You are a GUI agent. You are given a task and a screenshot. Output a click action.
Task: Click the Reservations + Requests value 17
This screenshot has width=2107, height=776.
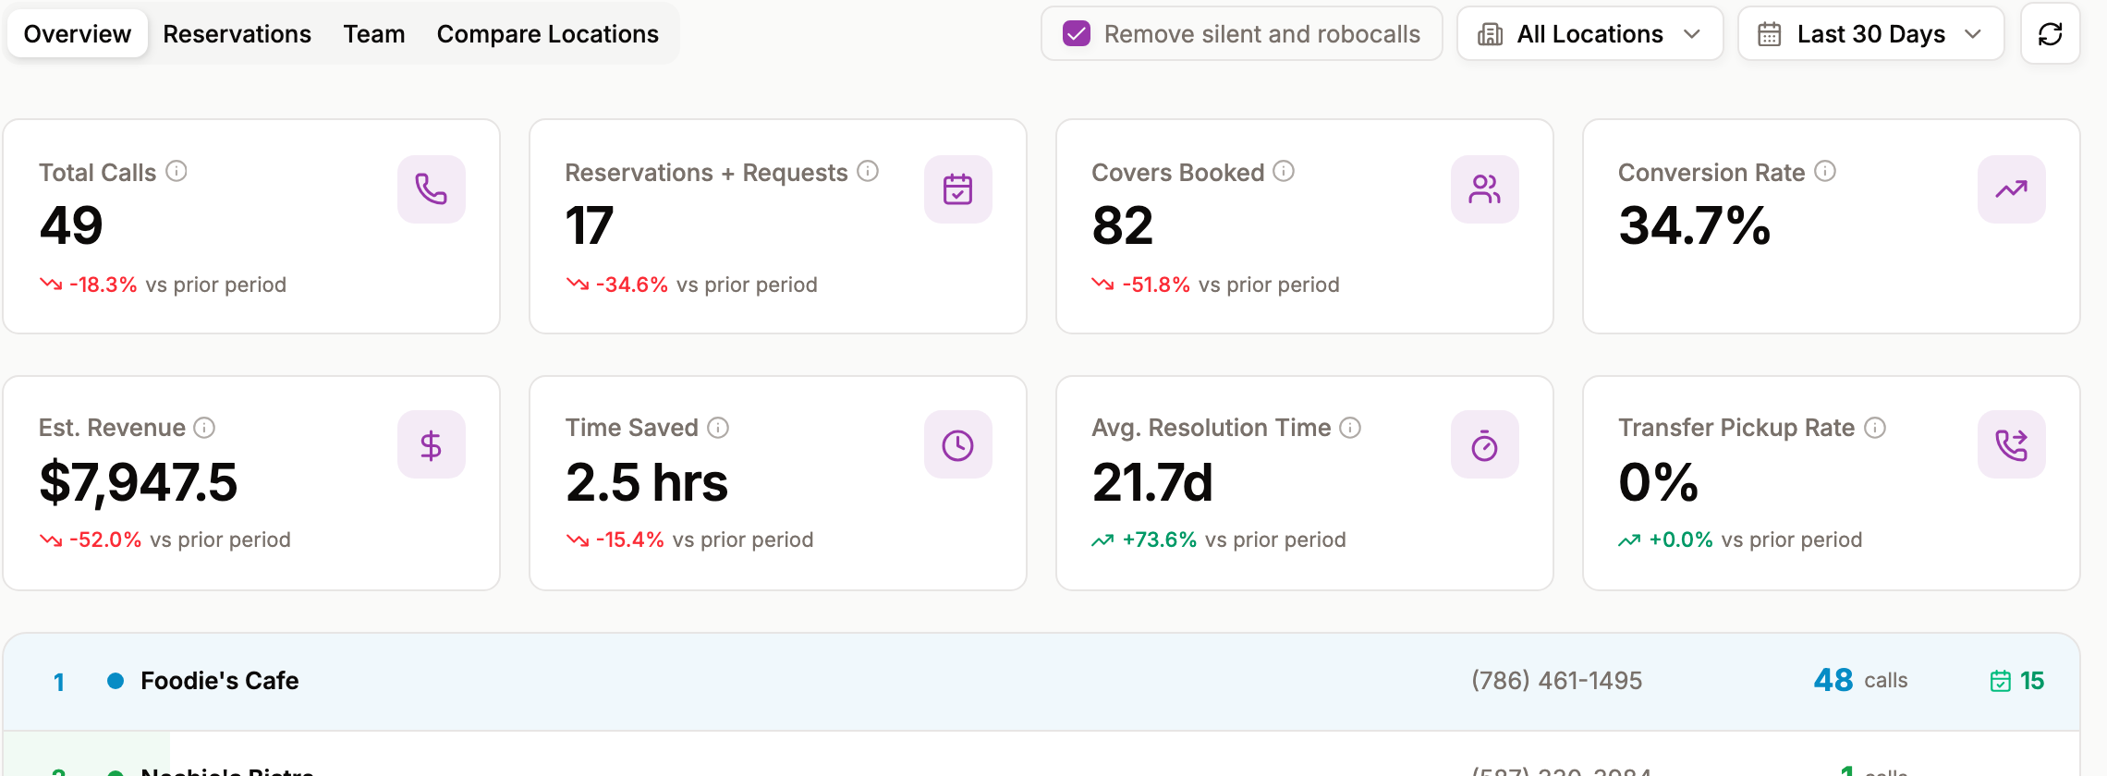(589, 226)
